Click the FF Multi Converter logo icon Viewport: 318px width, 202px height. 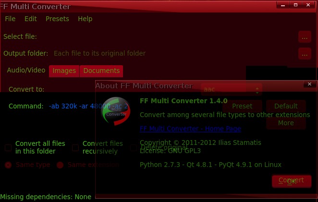pos(116,111)
